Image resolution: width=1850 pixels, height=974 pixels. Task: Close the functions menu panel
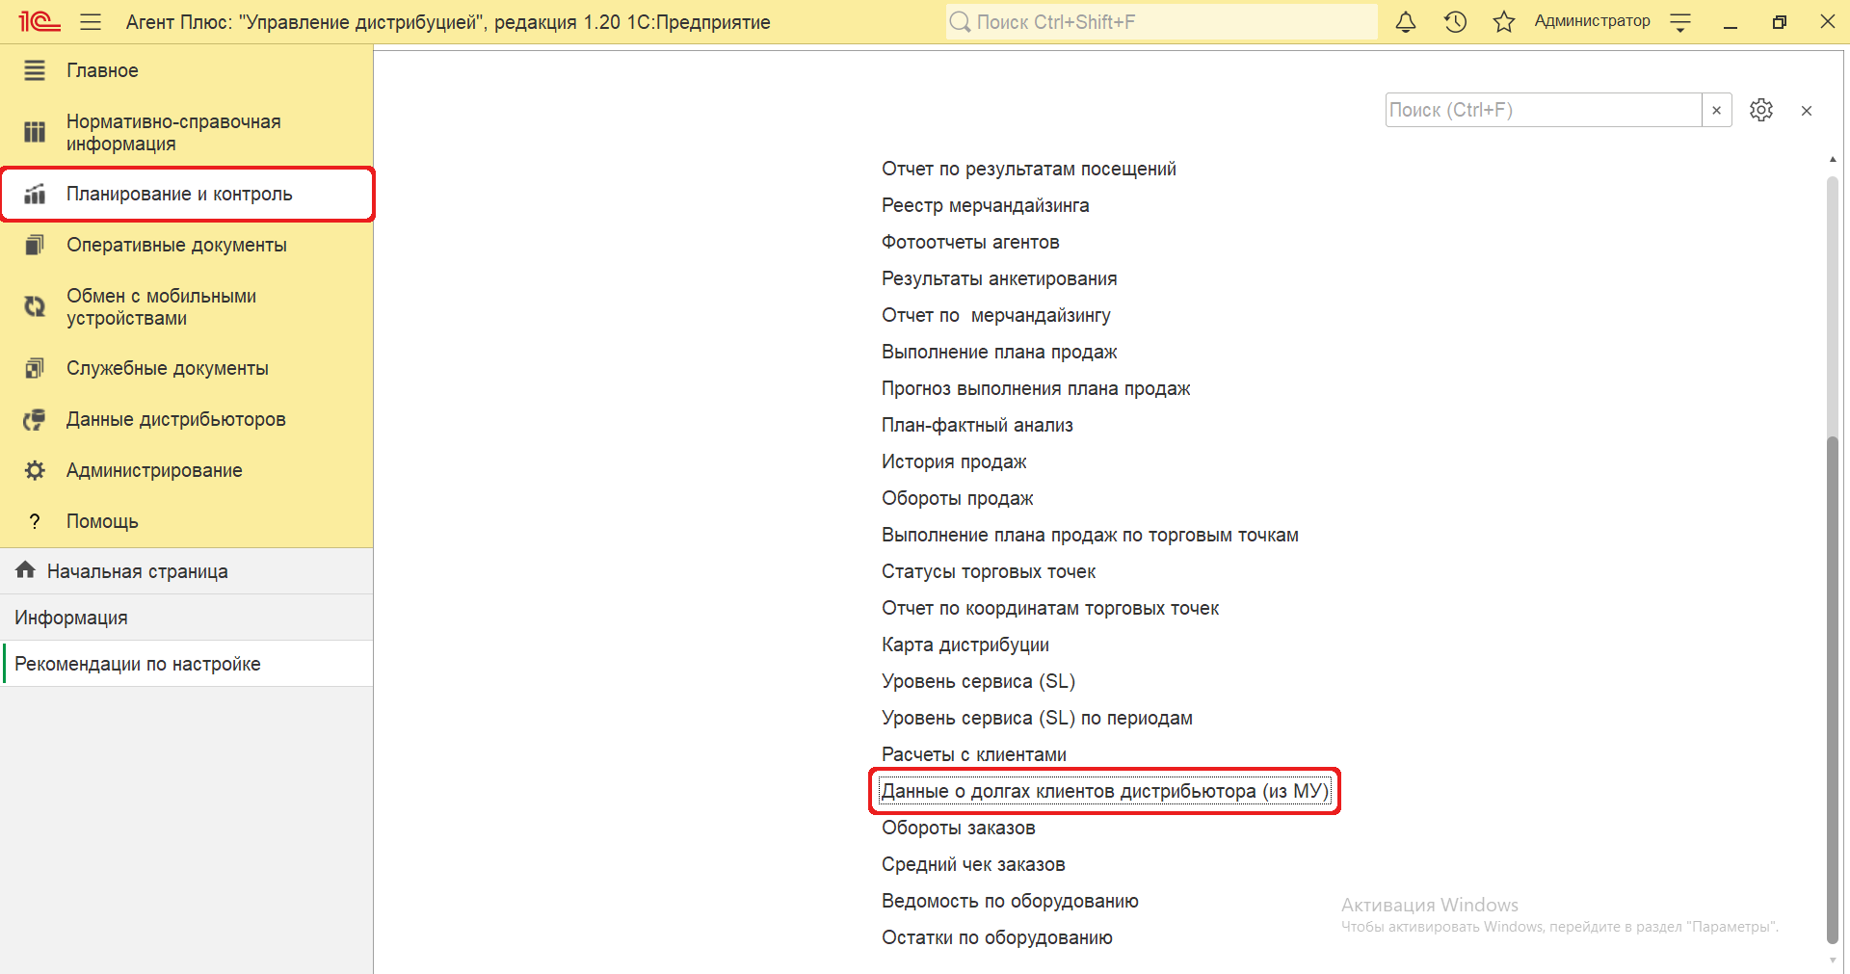[x=1807, y=111]
